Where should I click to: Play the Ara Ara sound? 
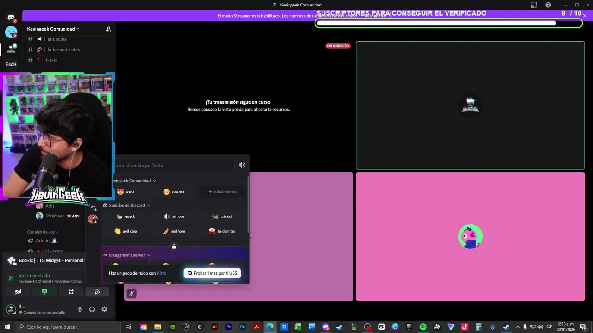[x=174, y=191]
